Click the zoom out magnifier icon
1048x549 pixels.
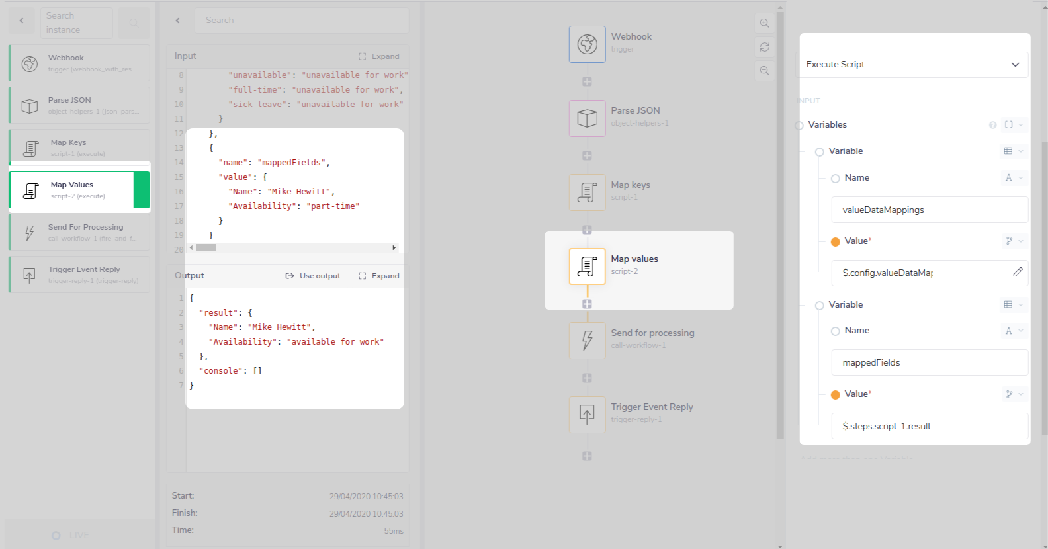(764, 71)
